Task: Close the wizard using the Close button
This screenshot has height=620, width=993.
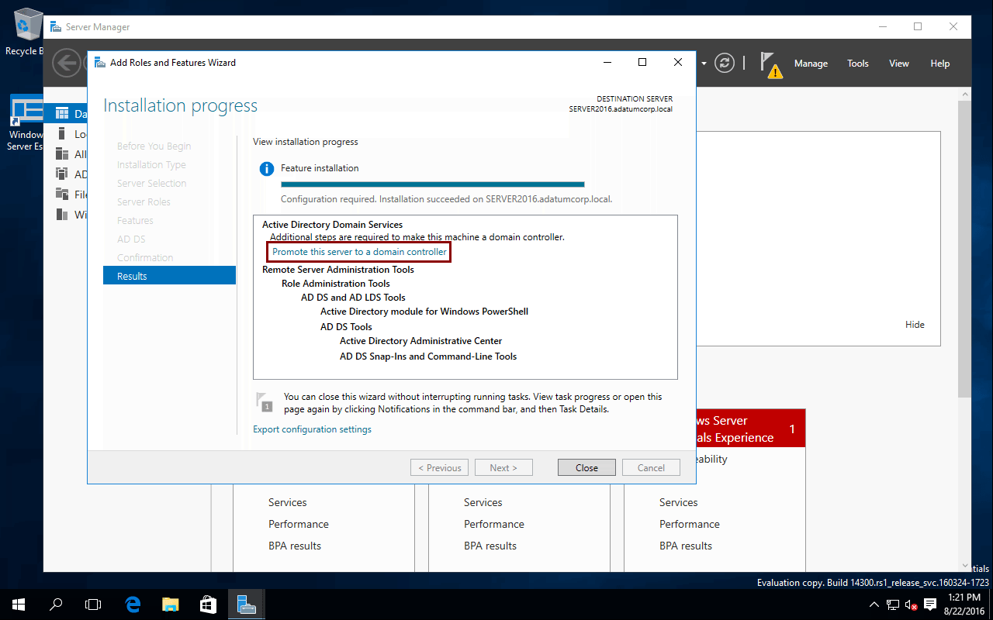Action: (586, 467)
